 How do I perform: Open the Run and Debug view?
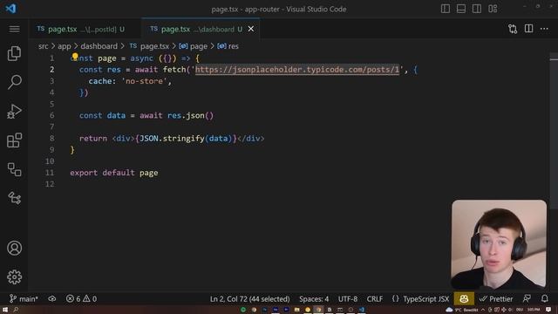point(14,111)
